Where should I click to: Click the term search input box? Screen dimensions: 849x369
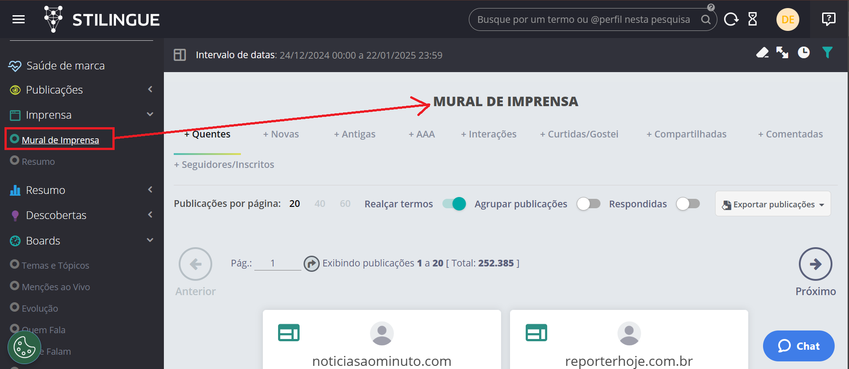tap(584, 20)
